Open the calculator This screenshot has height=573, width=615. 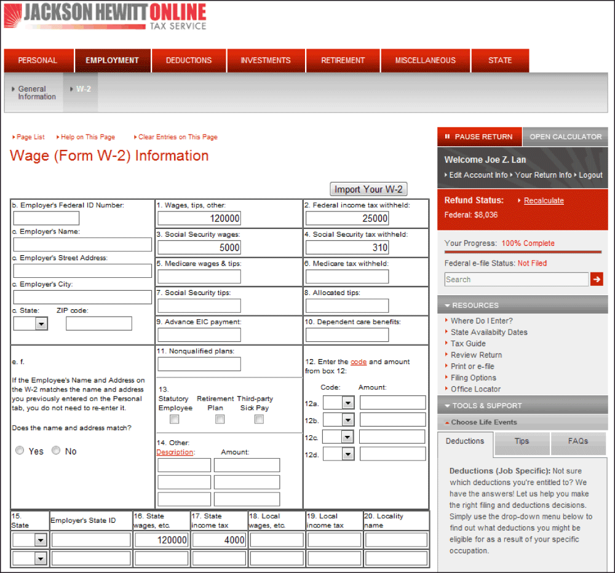(x=565, y=137)
